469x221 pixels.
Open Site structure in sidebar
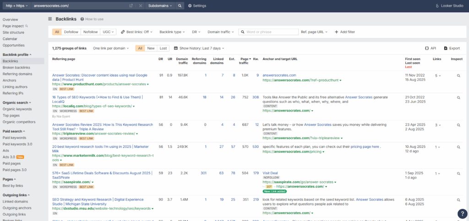pyautogui.click(x=13, y=32)
